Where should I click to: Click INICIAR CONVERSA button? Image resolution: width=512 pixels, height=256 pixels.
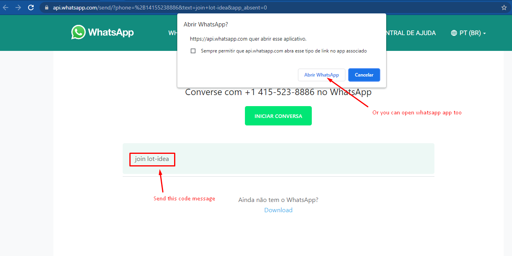[x=278, y=116]
